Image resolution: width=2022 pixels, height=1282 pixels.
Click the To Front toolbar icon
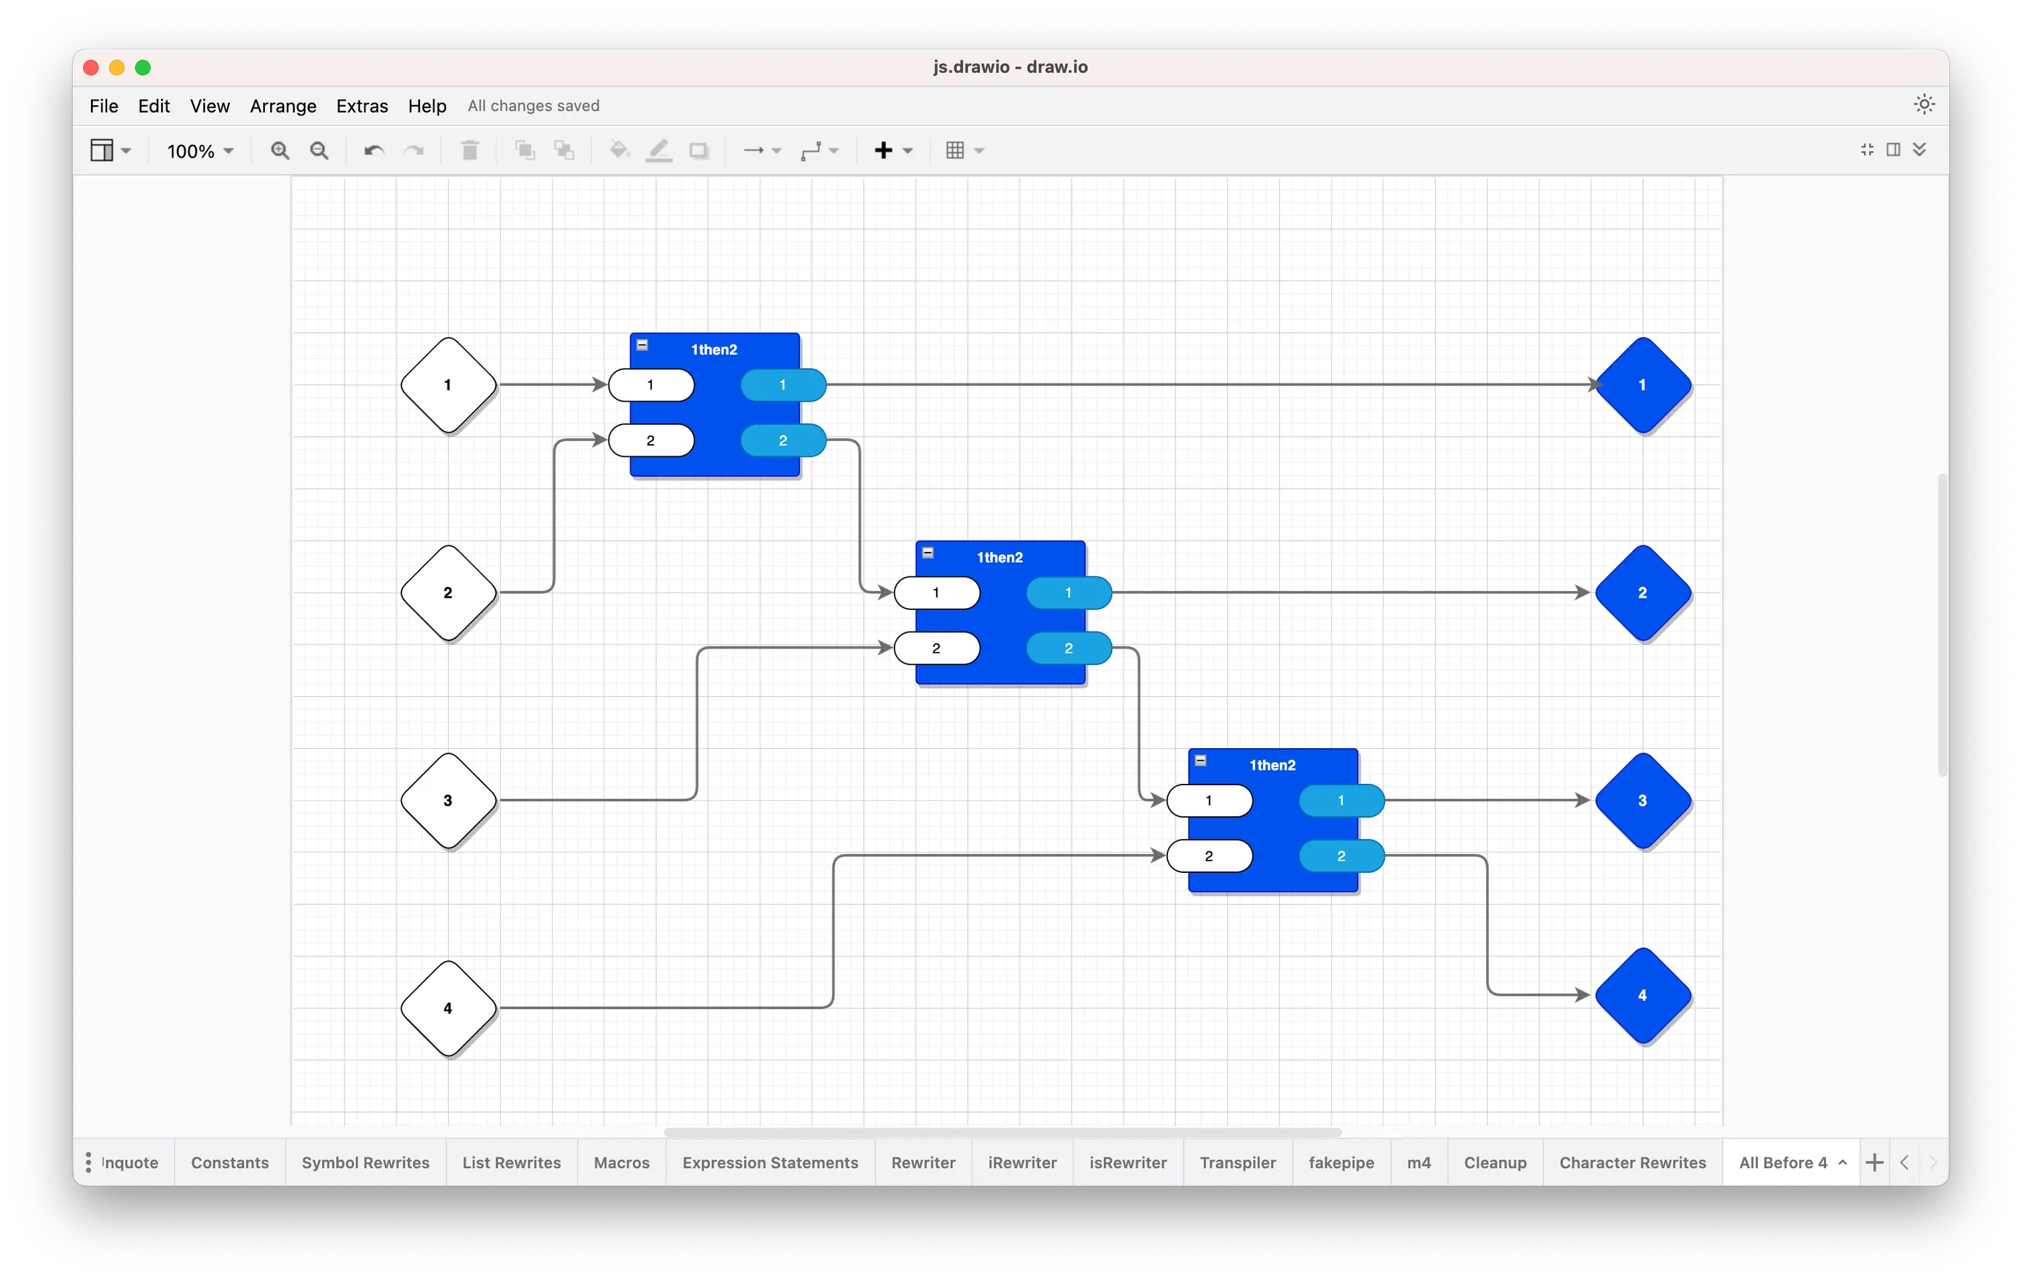[x=525, y=150]
